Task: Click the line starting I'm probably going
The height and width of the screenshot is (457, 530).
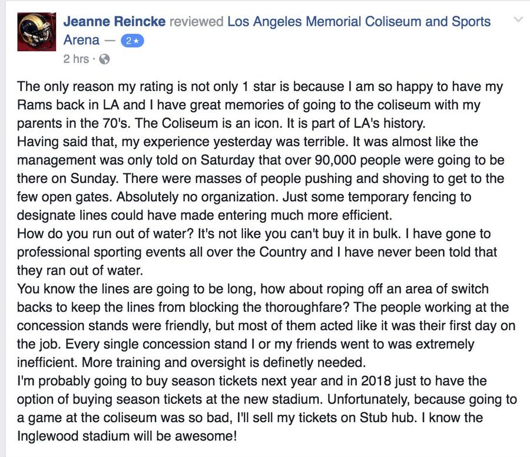Action: [x=252, y=381]
